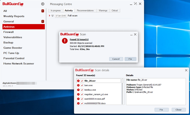Uncheck the magniber_ransom_p1.exe checkbox
This screenshot has height=115, width=190.
pos(82,94)
